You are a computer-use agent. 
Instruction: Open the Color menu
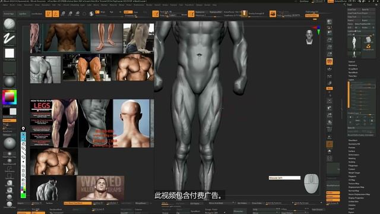point(20,5)
